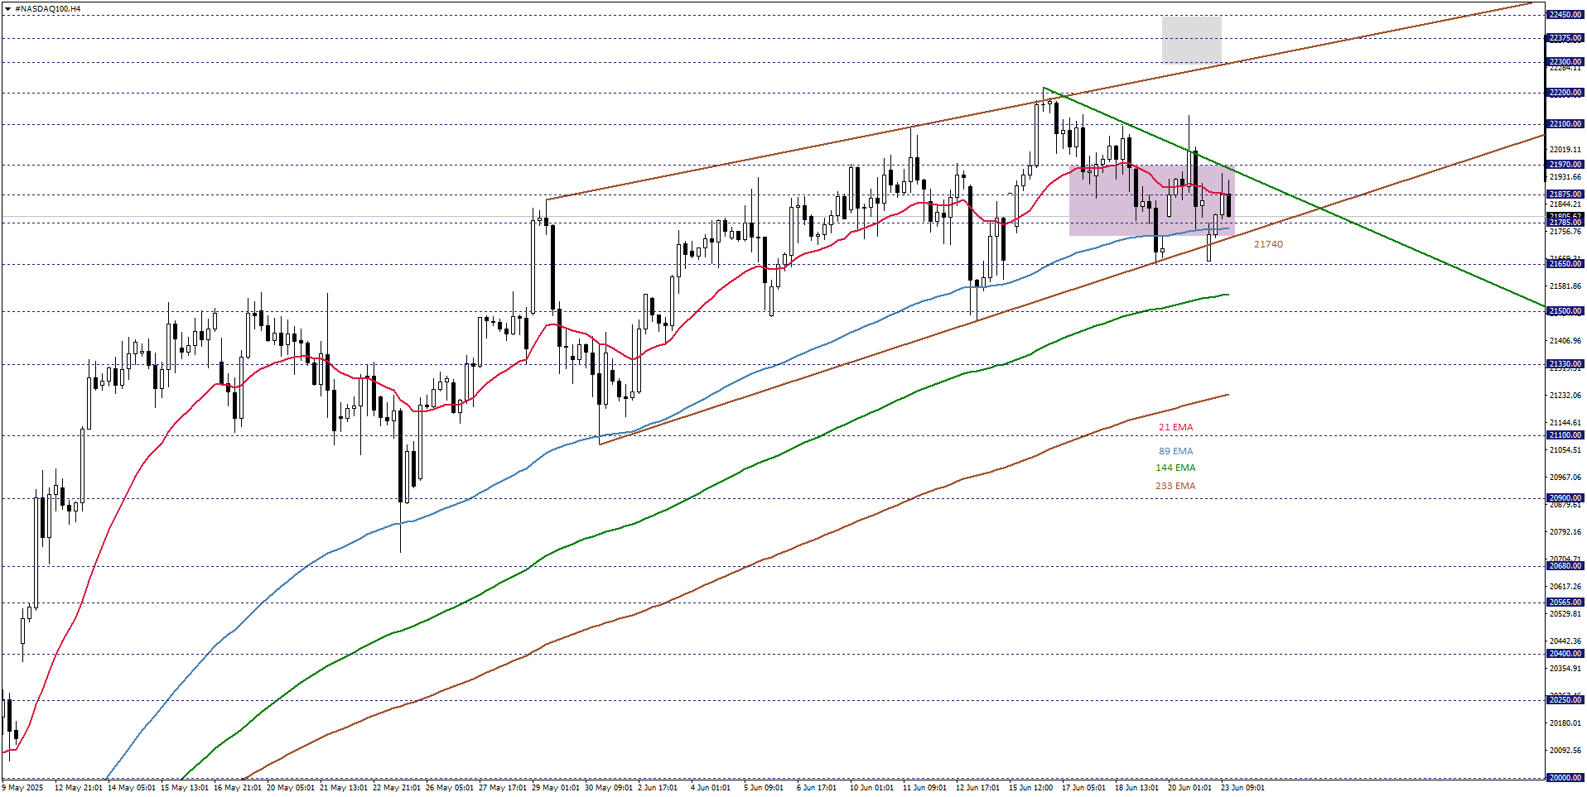Select the 22375.00 price level tag

pos(1565,38)
